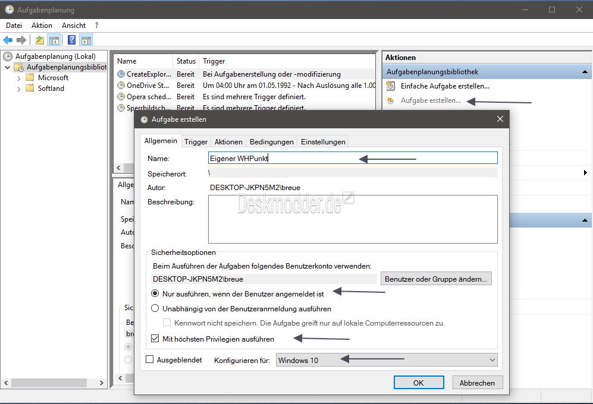The image size is (593, 404).
Task: Click the Microsoft folder icon
Action: (x=30, y=77)
